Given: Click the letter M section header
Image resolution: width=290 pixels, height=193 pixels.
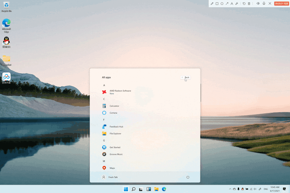Looking at the screenshot, I should coord(104,161).
